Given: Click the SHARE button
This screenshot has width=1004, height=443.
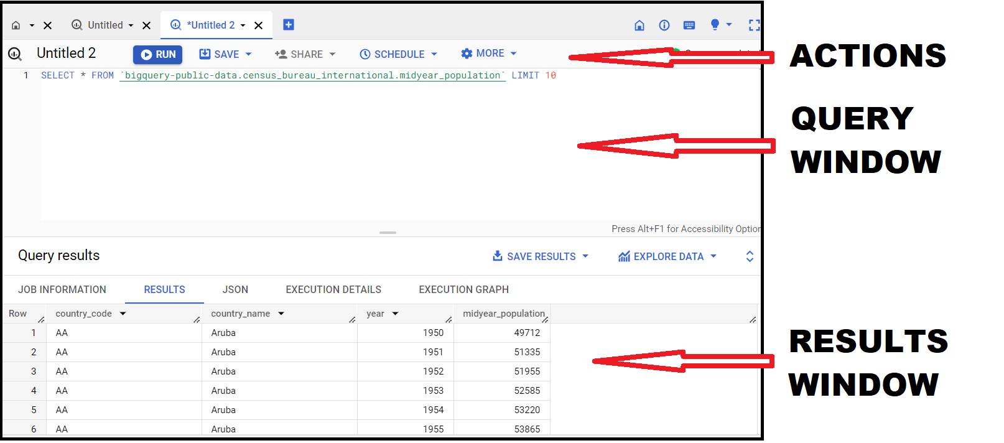Looking at the screenshot, I should click(305, 55).
